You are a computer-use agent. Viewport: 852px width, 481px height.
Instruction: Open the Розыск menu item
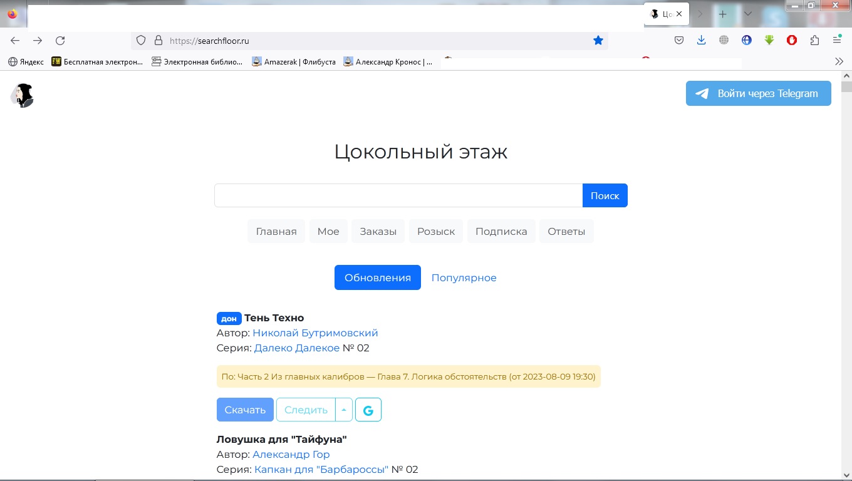[x=436, y=231]
